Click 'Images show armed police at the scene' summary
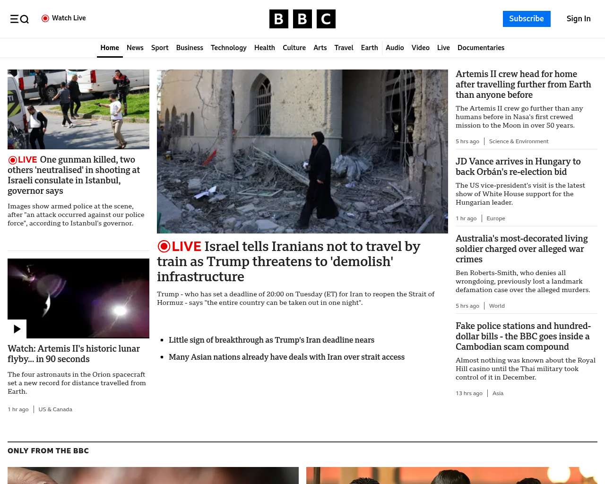Image resolution: width=605 pixels, height=484 pixels. (x=76, y=215)
